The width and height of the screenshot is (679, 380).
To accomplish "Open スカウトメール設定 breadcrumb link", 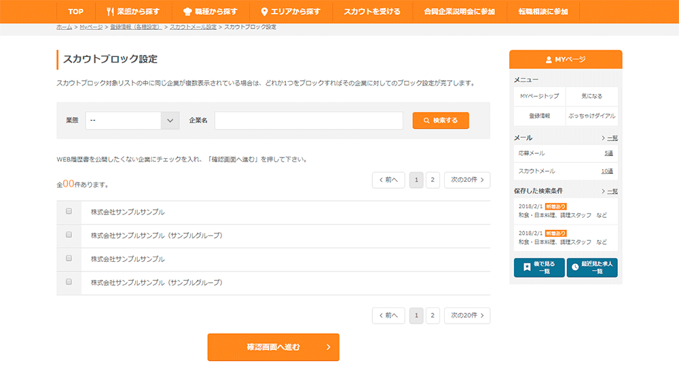I will pos(193,27).
